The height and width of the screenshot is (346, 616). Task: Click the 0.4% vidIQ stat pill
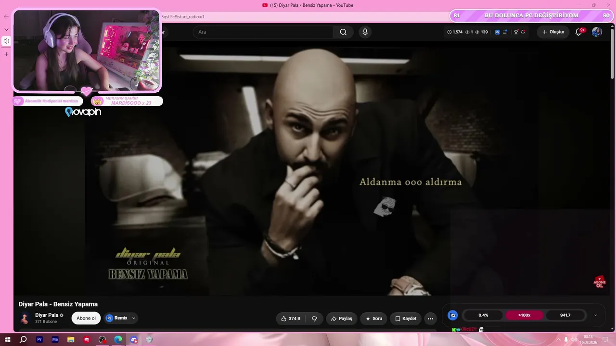pos(483,315)
